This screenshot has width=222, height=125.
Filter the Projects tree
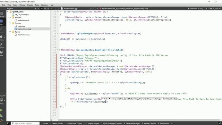coord(39,8)
